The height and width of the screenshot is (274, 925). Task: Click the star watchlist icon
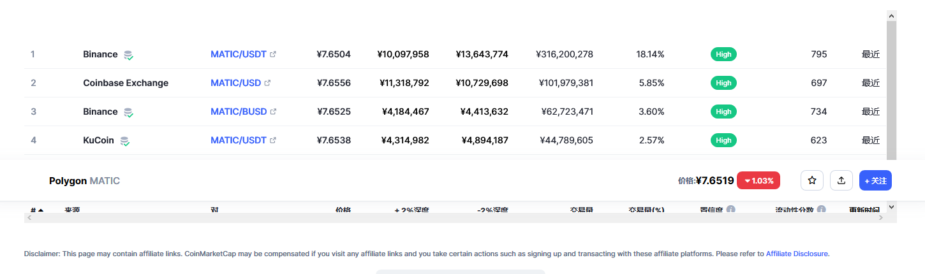[x=812, y=181]
